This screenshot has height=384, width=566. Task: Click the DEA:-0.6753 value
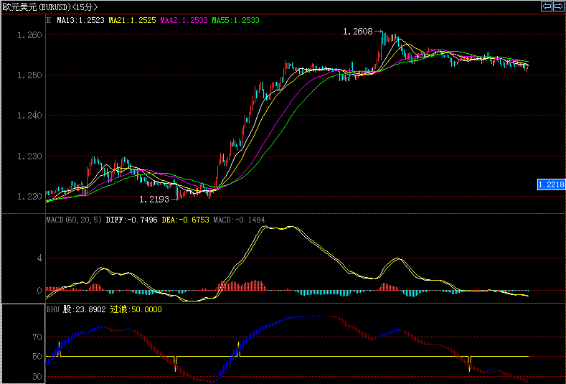[x=185, y=220]
